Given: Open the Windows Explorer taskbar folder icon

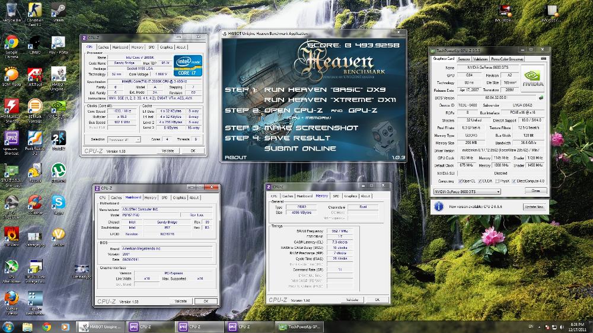Looking at the screenshot, I should pos(28,327).
